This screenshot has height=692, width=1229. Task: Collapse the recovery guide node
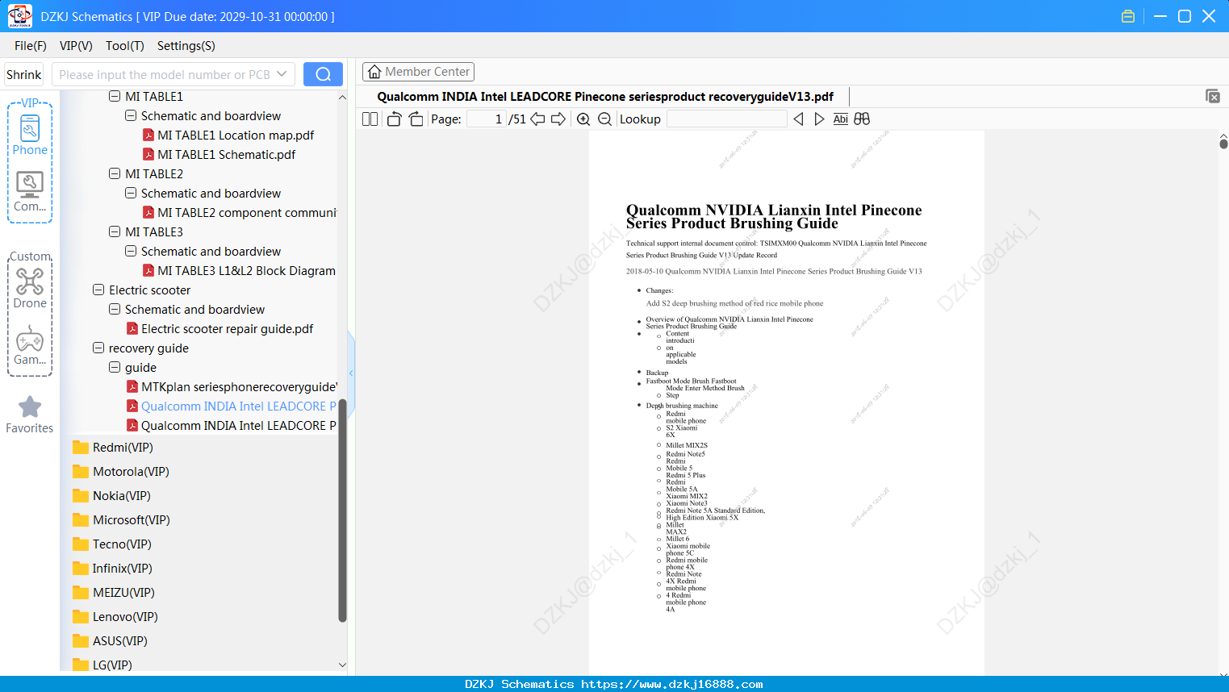(x=98, y=348)
